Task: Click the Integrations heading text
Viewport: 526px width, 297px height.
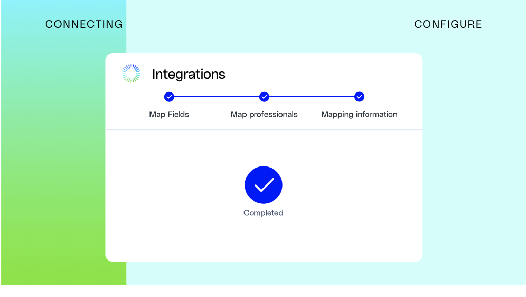Action: click(189, 74)
